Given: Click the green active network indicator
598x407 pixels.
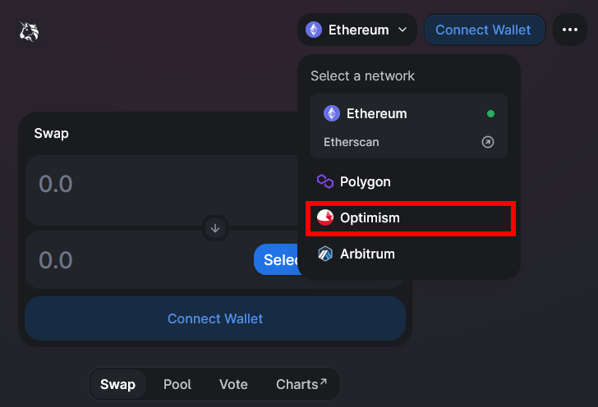Looking at the screenshot, I should (x=490, y=114).
